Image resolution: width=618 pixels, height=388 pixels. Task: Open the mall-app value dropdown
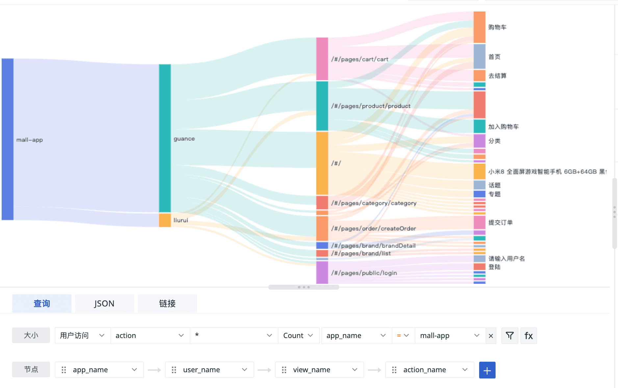(450, 335)
